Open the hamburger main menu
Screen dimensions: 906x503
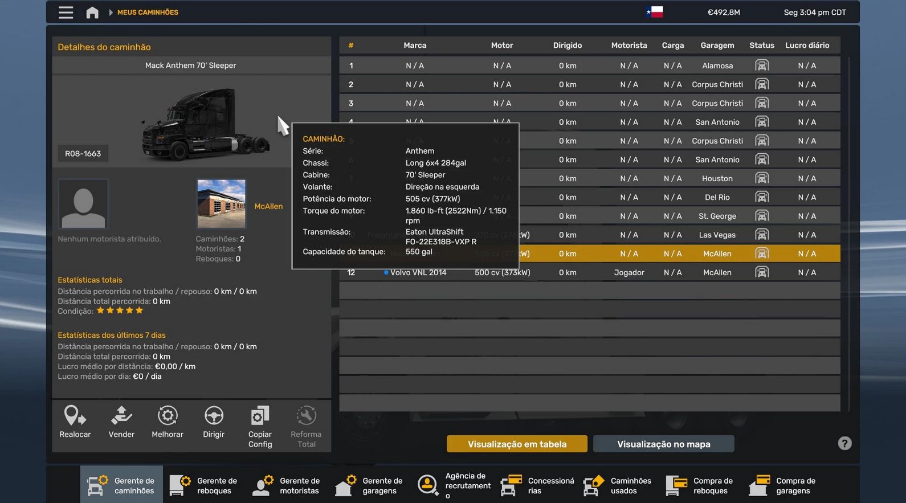click(x=66, y=13)
